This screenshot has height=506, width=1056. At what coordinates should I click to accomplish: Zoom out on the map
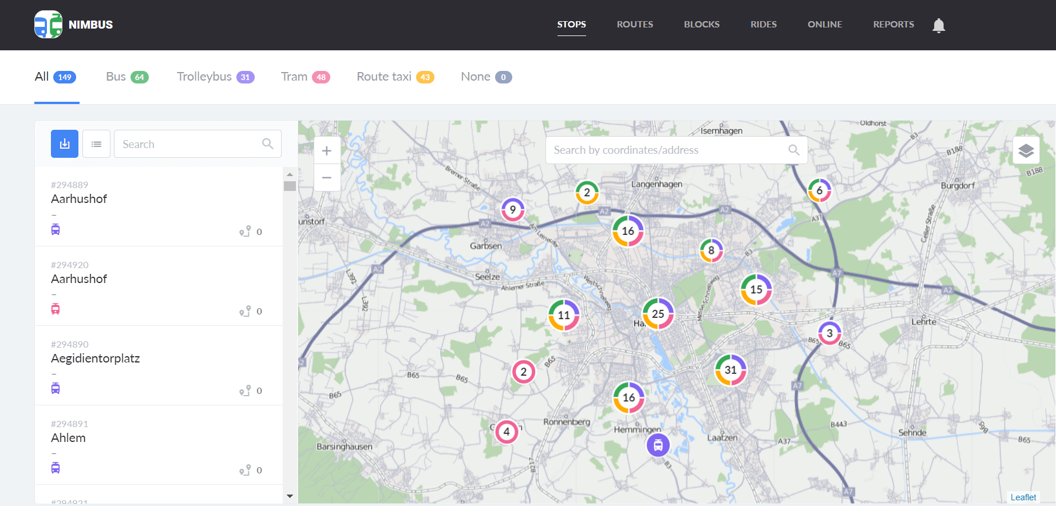pos(327,178)
